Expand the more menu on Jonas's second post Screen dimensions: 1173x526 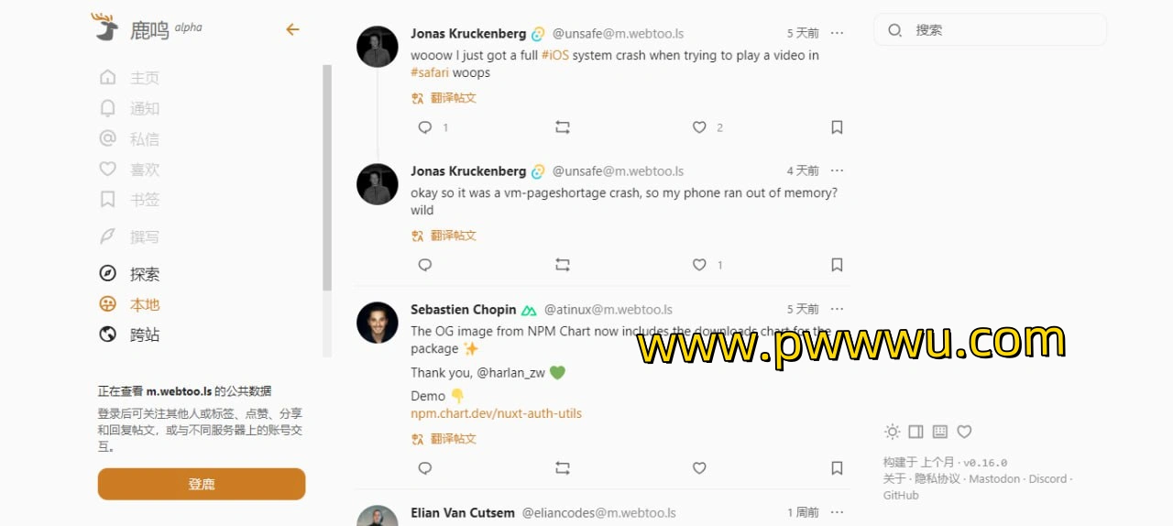(x=837, y=170)
